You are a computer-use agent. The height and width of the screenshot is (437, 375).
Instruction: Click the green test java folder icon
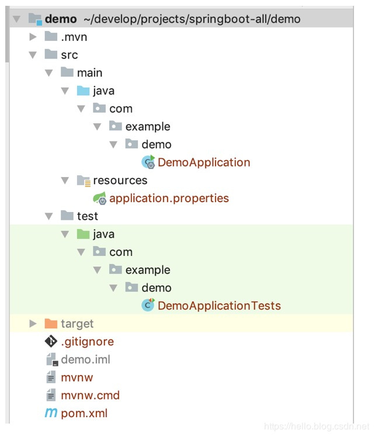pyautogui.click(x=84, y=234)
